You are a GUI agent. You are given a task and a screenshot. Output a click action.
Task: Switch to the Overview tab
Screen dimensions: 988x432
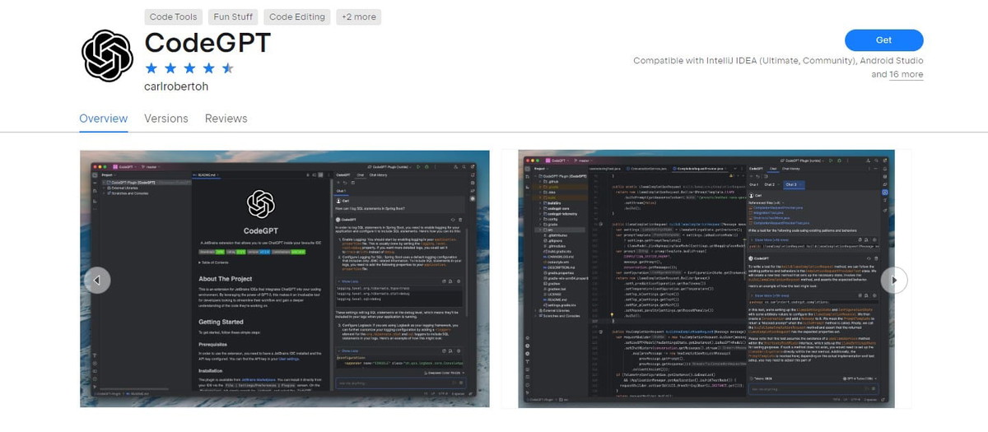[103, 118]
